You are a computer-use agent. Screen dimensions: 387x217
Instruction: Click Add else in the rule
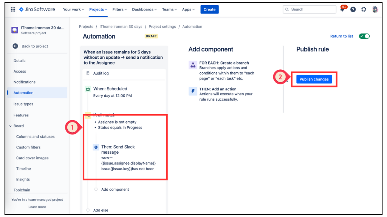click(101, 210)
